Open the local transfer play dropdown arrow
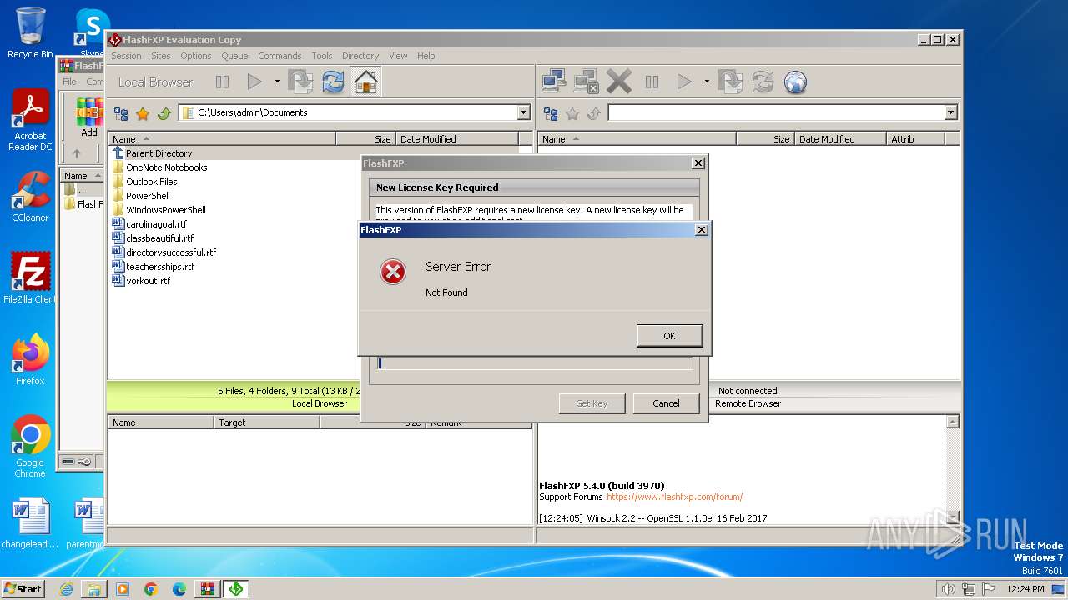The height and width of the screenshot is (600, 1068). click(277, 82)
